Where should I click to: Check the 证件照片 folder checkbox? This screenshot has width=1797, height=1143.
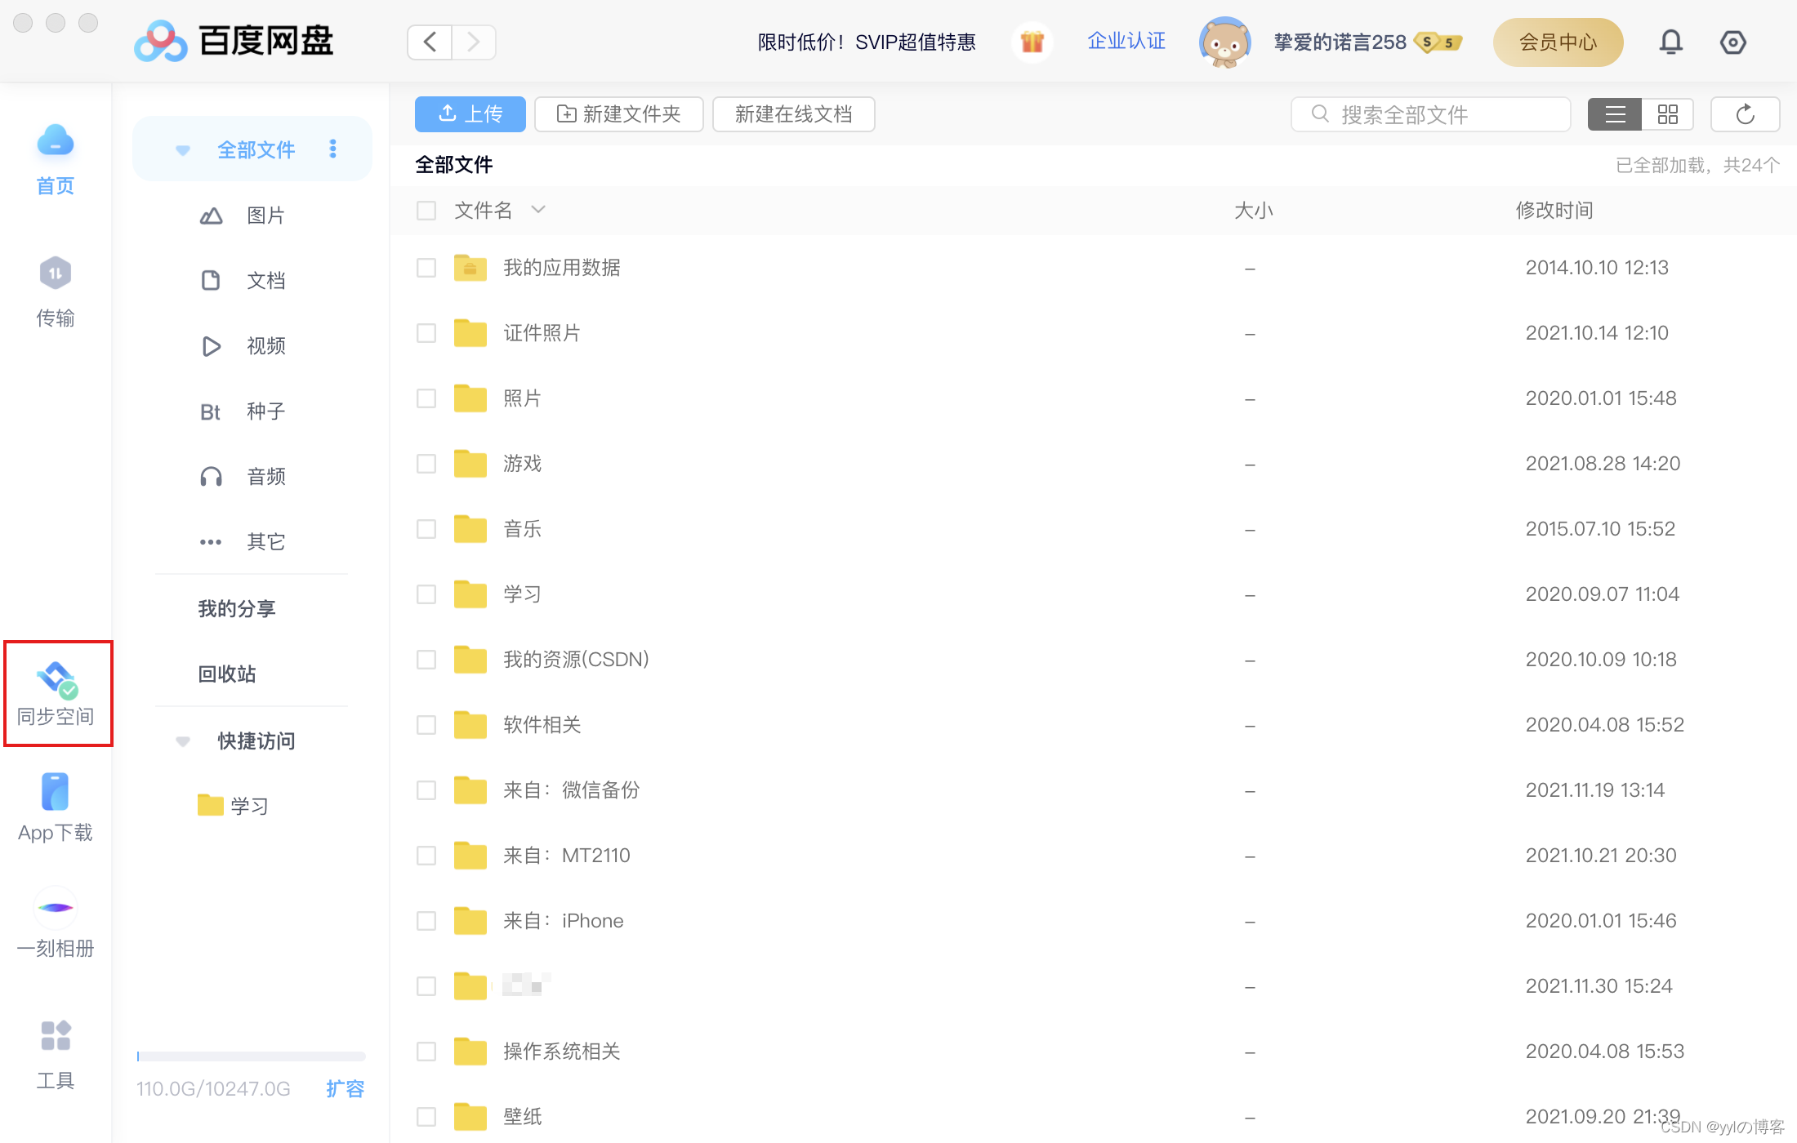click(426, 333)
